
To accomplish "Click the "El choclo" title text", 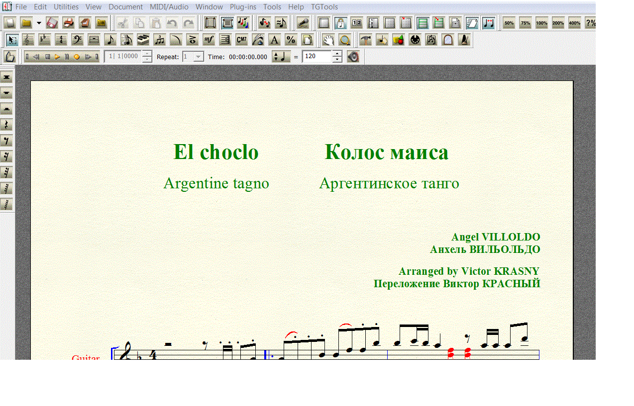I will click(x=216, y=152).
